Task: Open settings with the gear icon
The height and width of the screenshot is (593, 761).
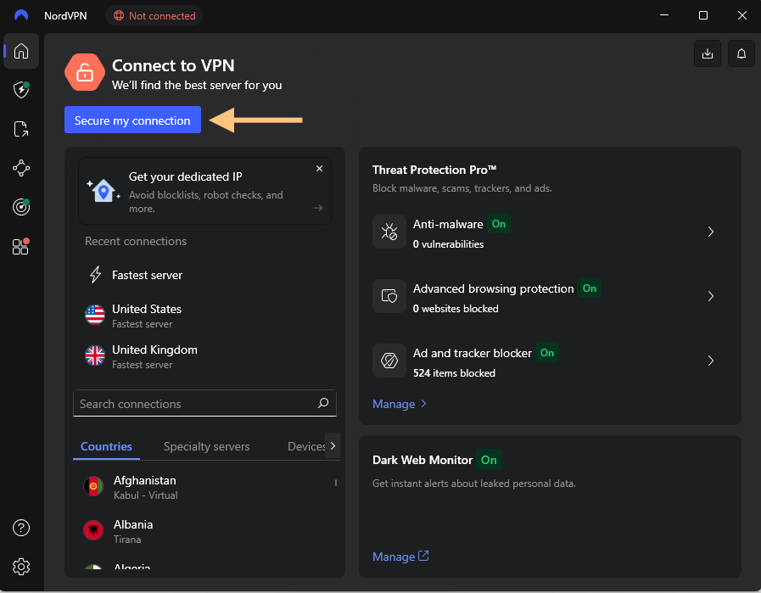Action: click(21, 567)
